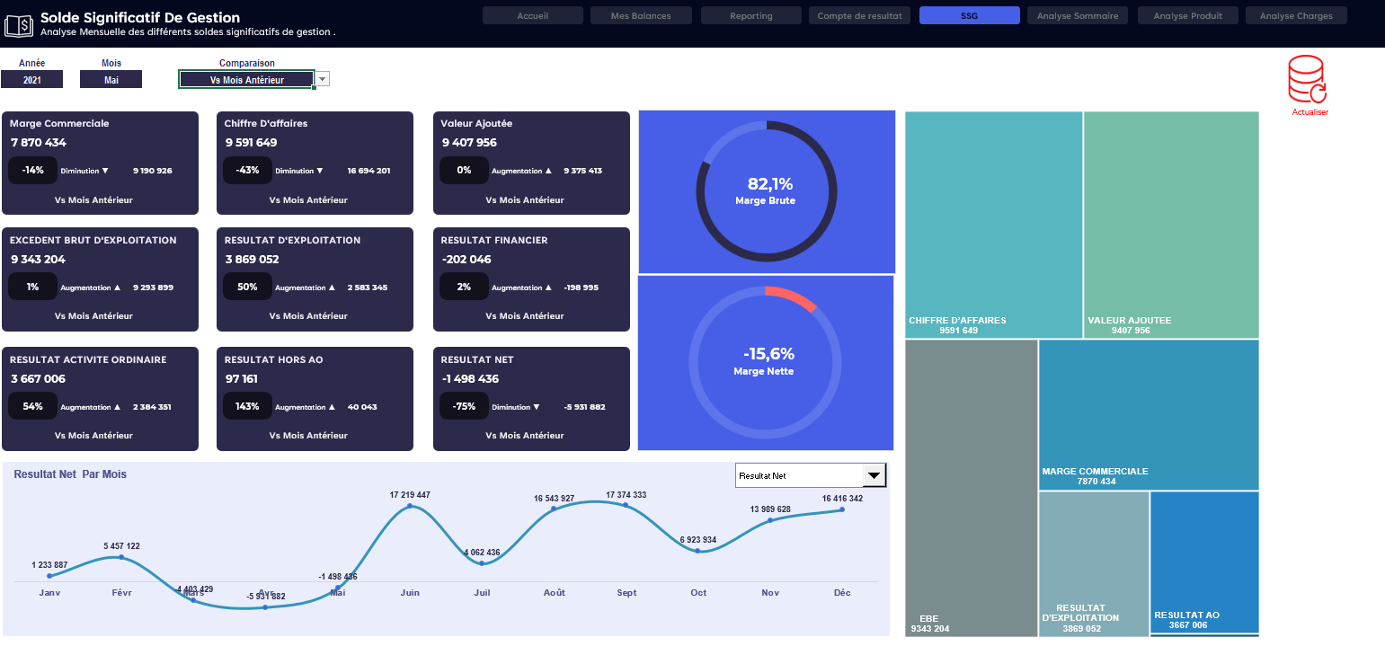Go to the Mes Balances tab

(642, 15)
